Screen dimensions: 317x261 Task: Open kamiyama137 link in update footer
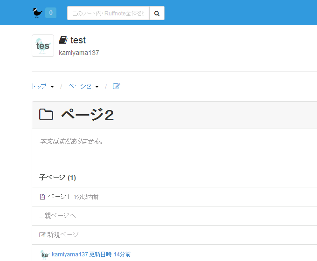pyautogui.click(x=70, y=254)
